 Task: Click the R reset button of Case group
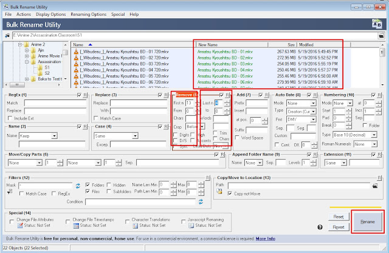tap(166, 127)
